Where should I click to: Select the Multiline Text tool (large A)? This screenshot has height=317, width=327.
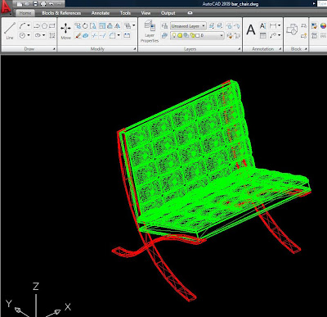tap(251, 29)
